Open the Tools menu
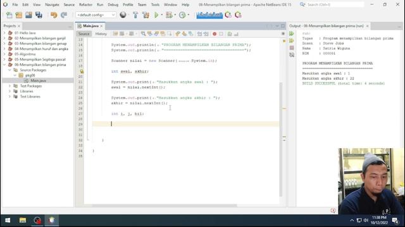Image resolution: width=405 pixels, height=227 pixels. click(155, 4)
